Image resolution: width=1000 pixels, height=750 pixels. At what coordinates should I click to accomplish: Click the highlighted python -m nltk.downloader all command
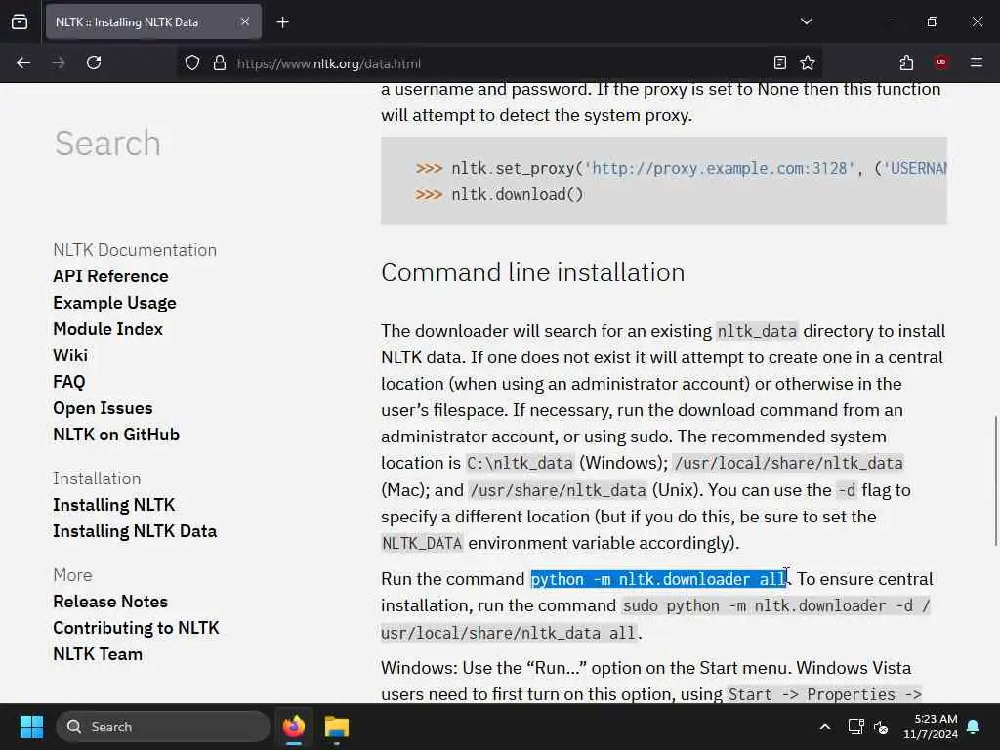click(659, 579)
